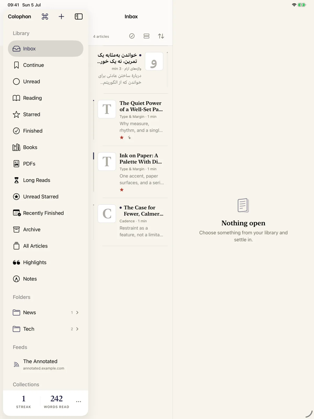The image size is (314, 419).
Task: Open sort order arrows
Action: tap(161, 36)
